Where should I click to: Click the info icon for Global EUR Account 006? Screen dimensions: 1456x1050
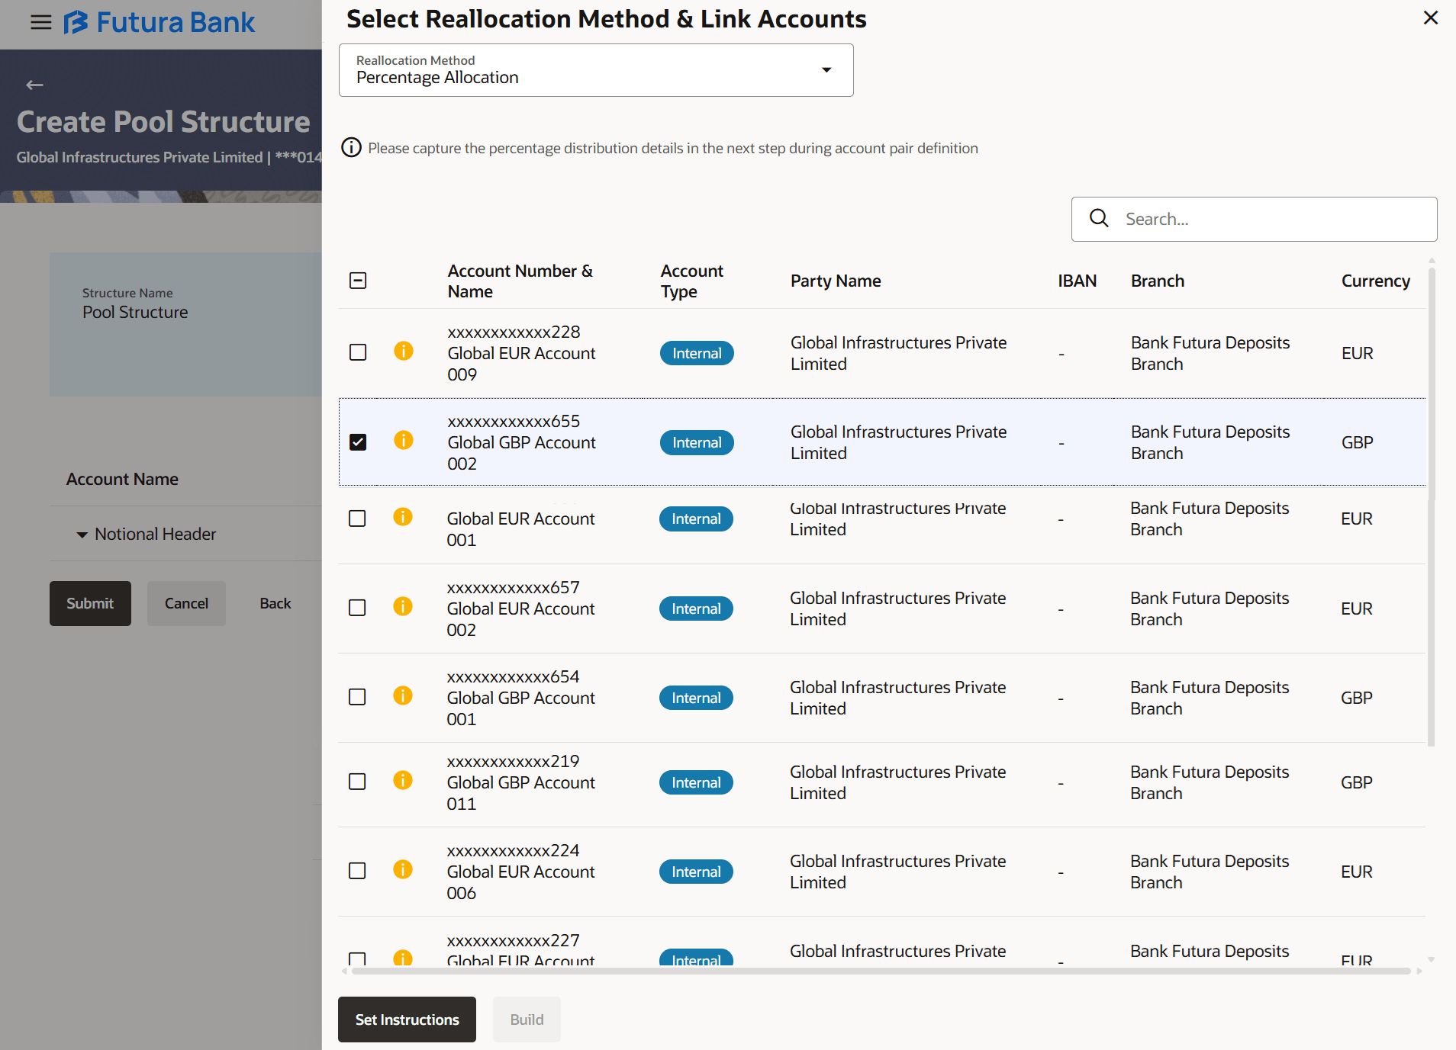(x=402, y=869)
